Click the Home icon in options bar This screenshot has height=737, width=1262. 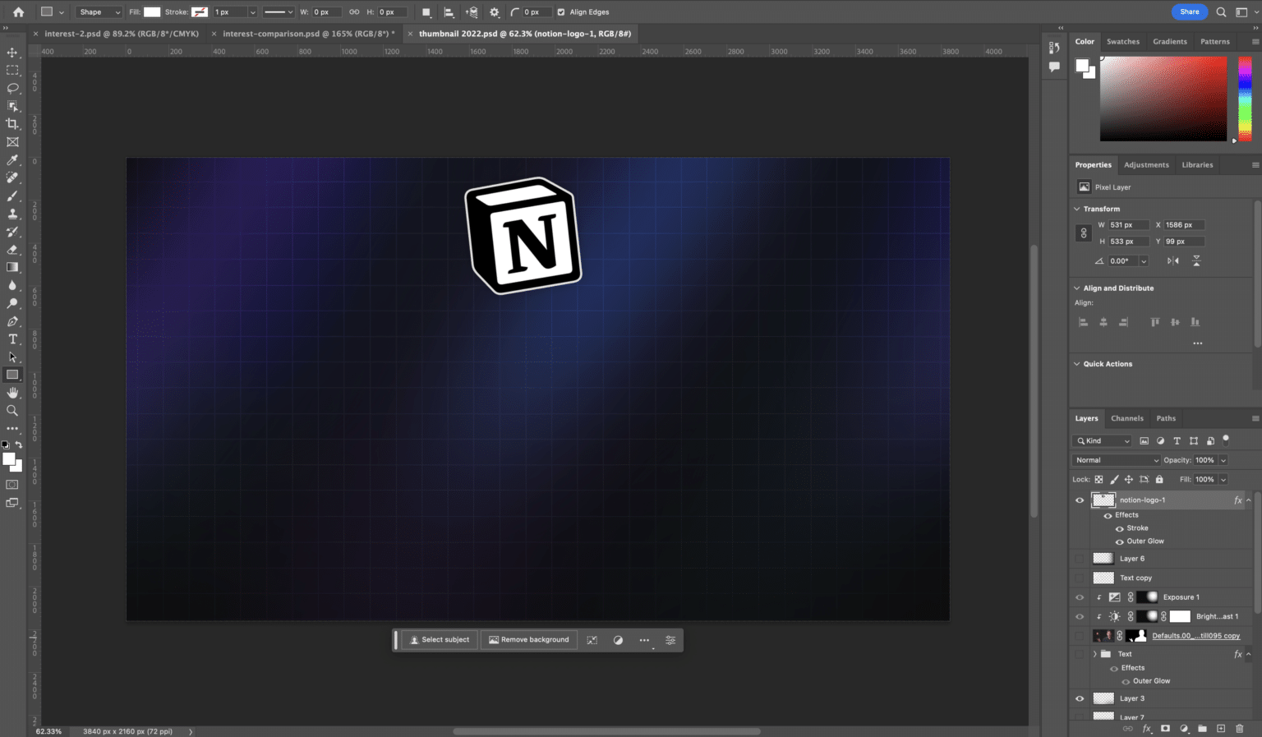click(19, 12)
